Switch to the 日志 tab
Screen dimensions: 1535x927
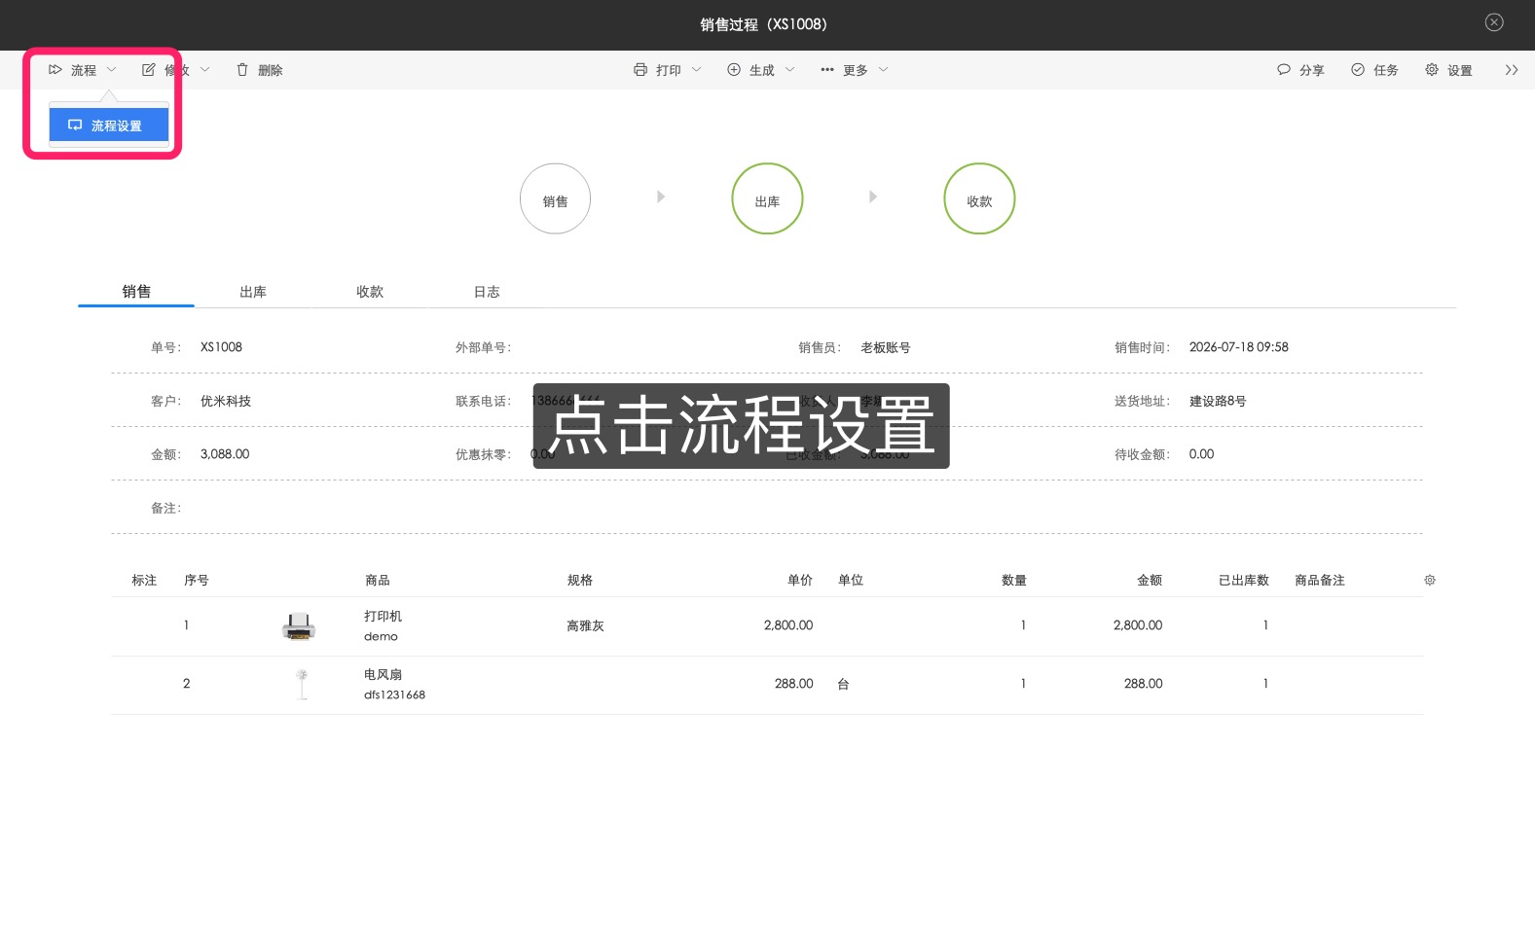(487, 291)
